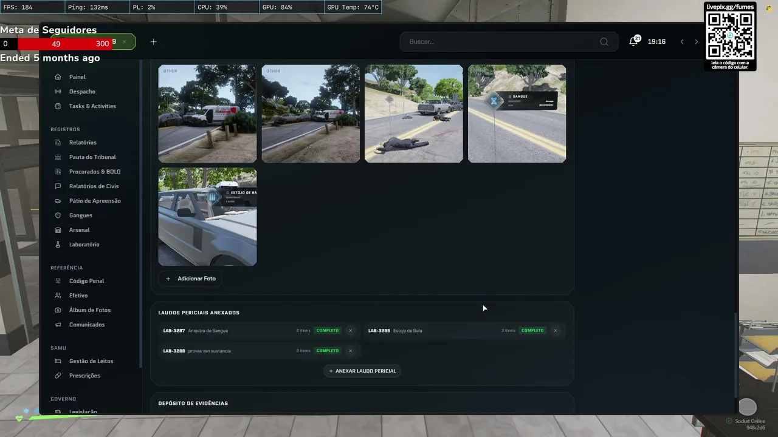The image size is (778, 437).
Task: Click the Anexar Laudo Pericial button
Action: coord(362,371)
